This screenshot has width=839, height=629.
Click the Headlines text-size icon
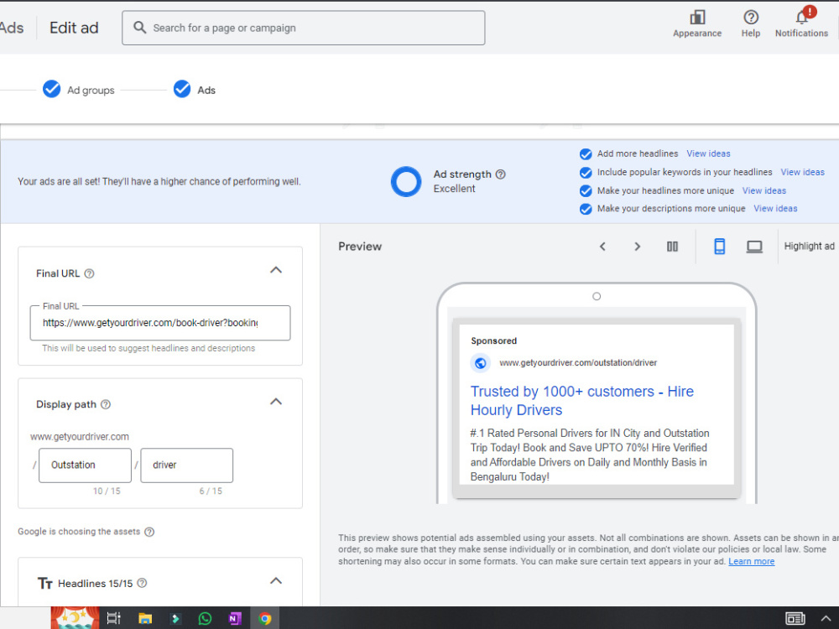[x=45, y=583]
